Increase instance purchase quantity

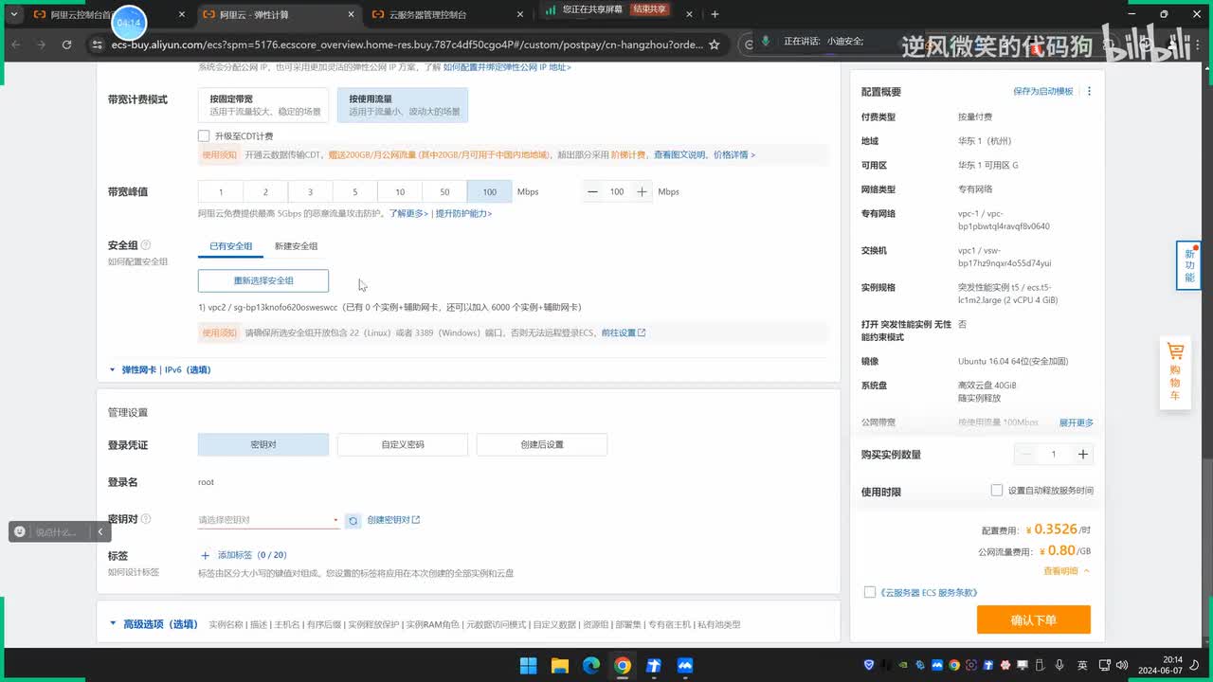(1082, 454)
